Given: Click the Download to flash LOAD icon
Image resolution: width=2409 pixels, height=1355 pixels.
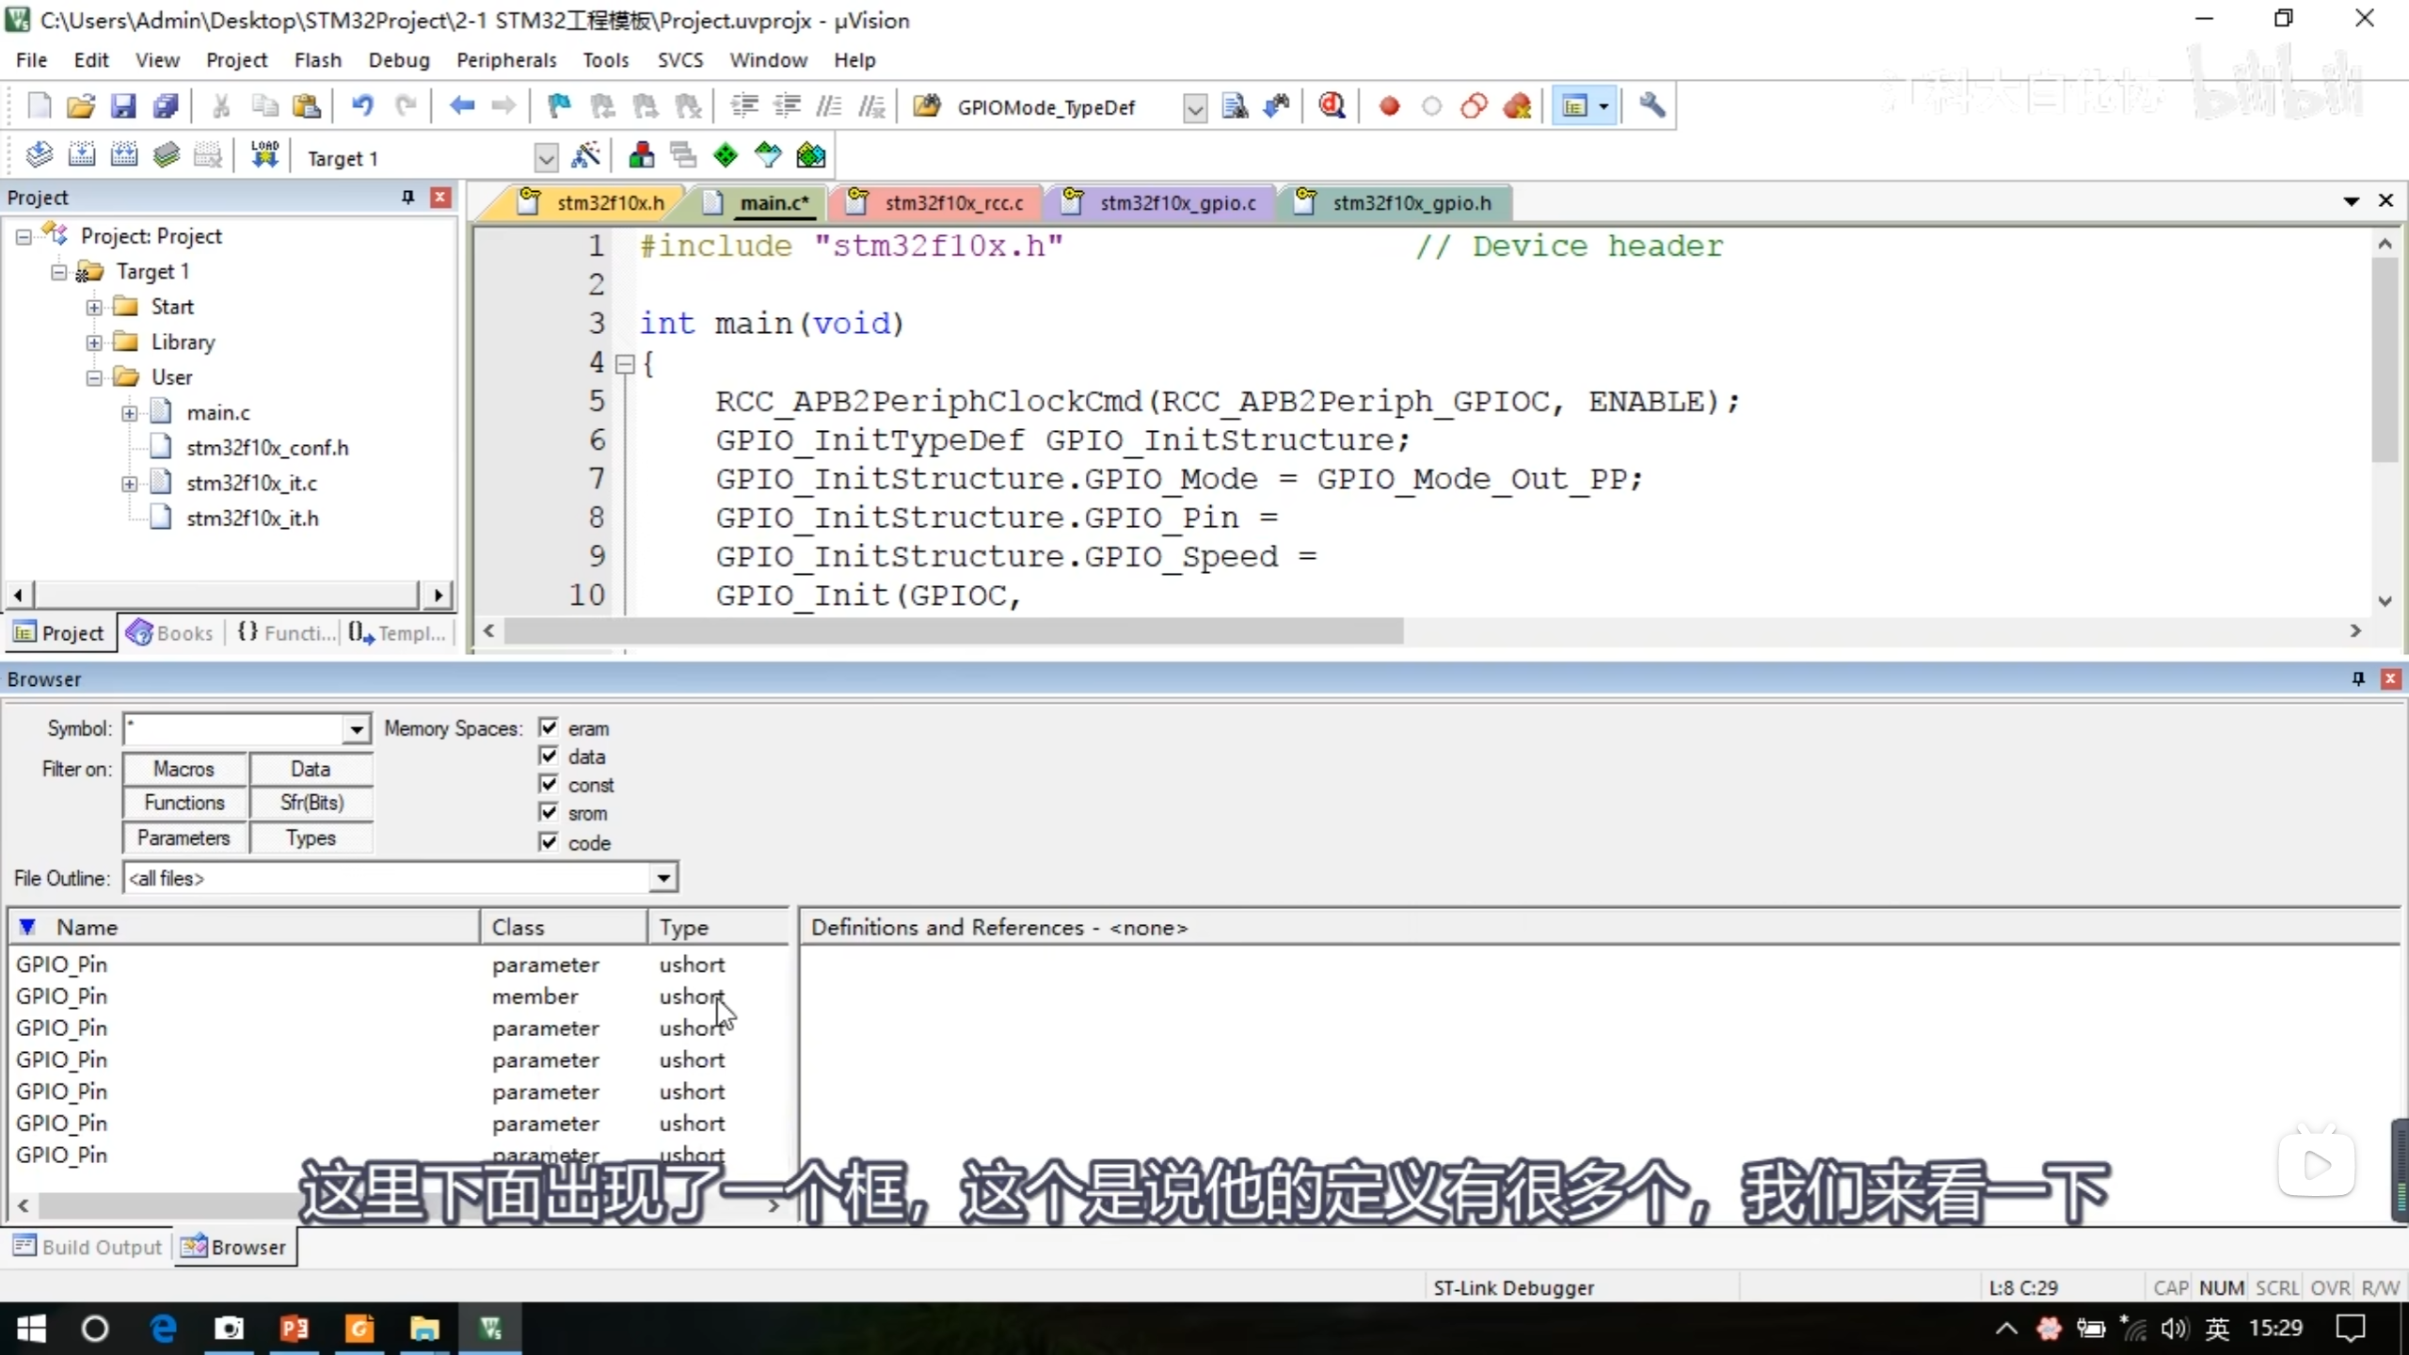Looking at the screenshot, I should tap(264, 156).
